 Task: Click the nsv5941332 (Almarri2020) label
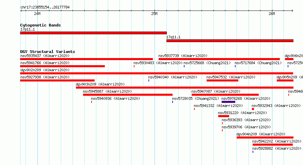(218, 106)
